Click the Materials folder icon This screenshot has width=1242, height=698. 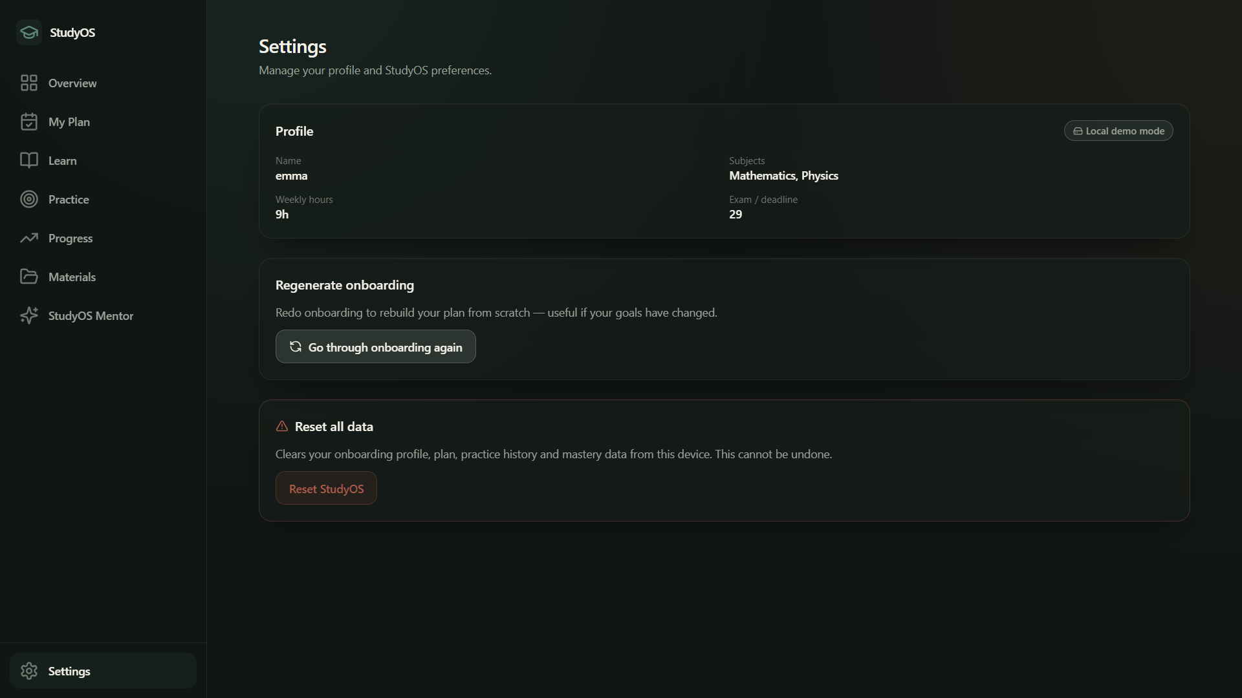pos(29,277)
